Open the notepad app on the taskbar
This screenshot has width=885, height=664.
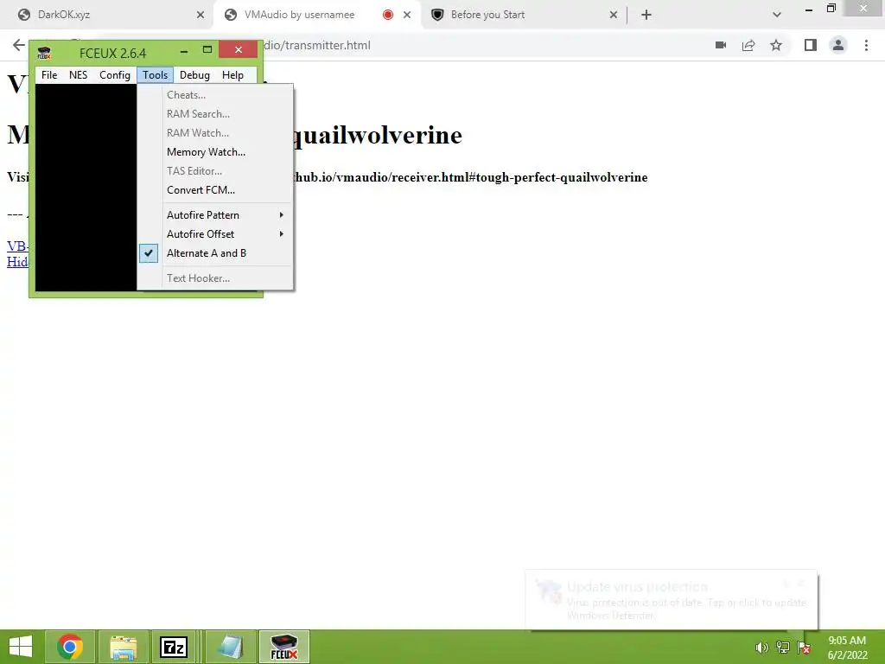click(230, 647)
